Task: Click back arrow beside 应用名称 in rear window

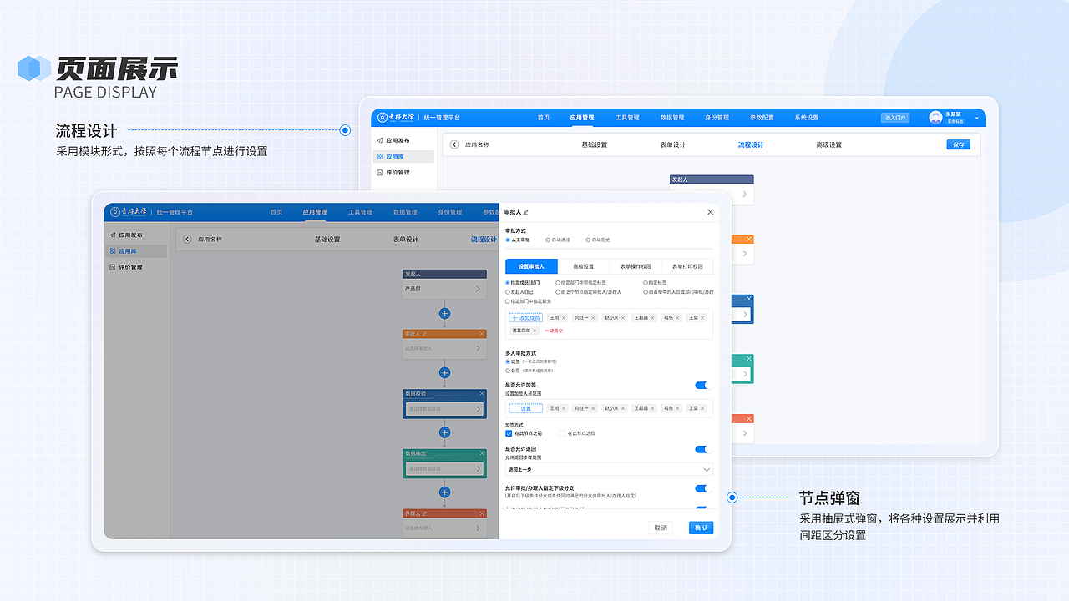Action: 454,144
